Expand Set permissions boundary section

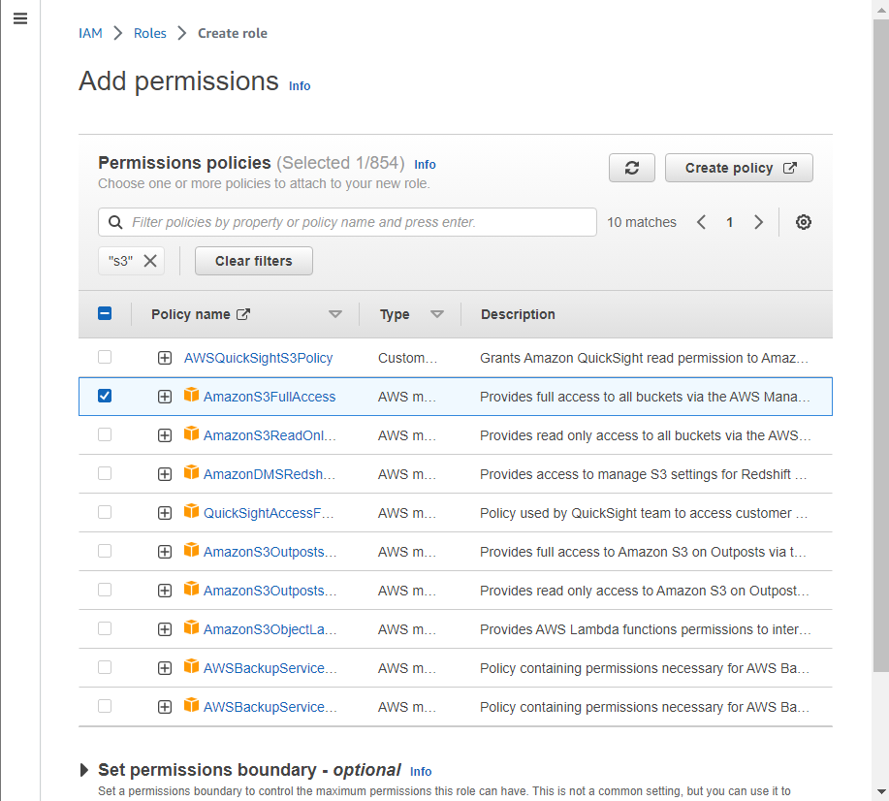click(83, 770)
